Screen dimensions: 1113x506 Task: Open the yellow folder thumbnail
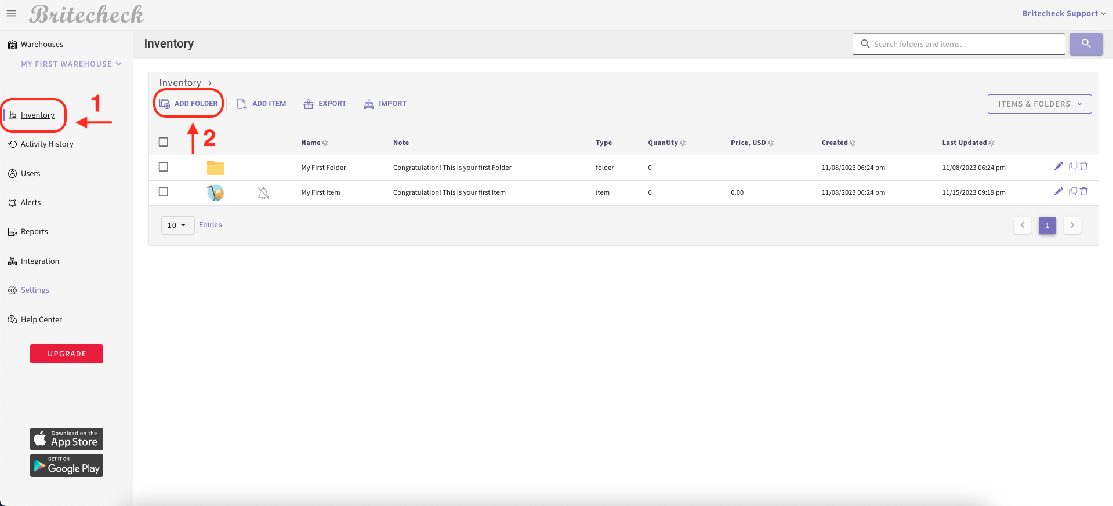point(215,168)
